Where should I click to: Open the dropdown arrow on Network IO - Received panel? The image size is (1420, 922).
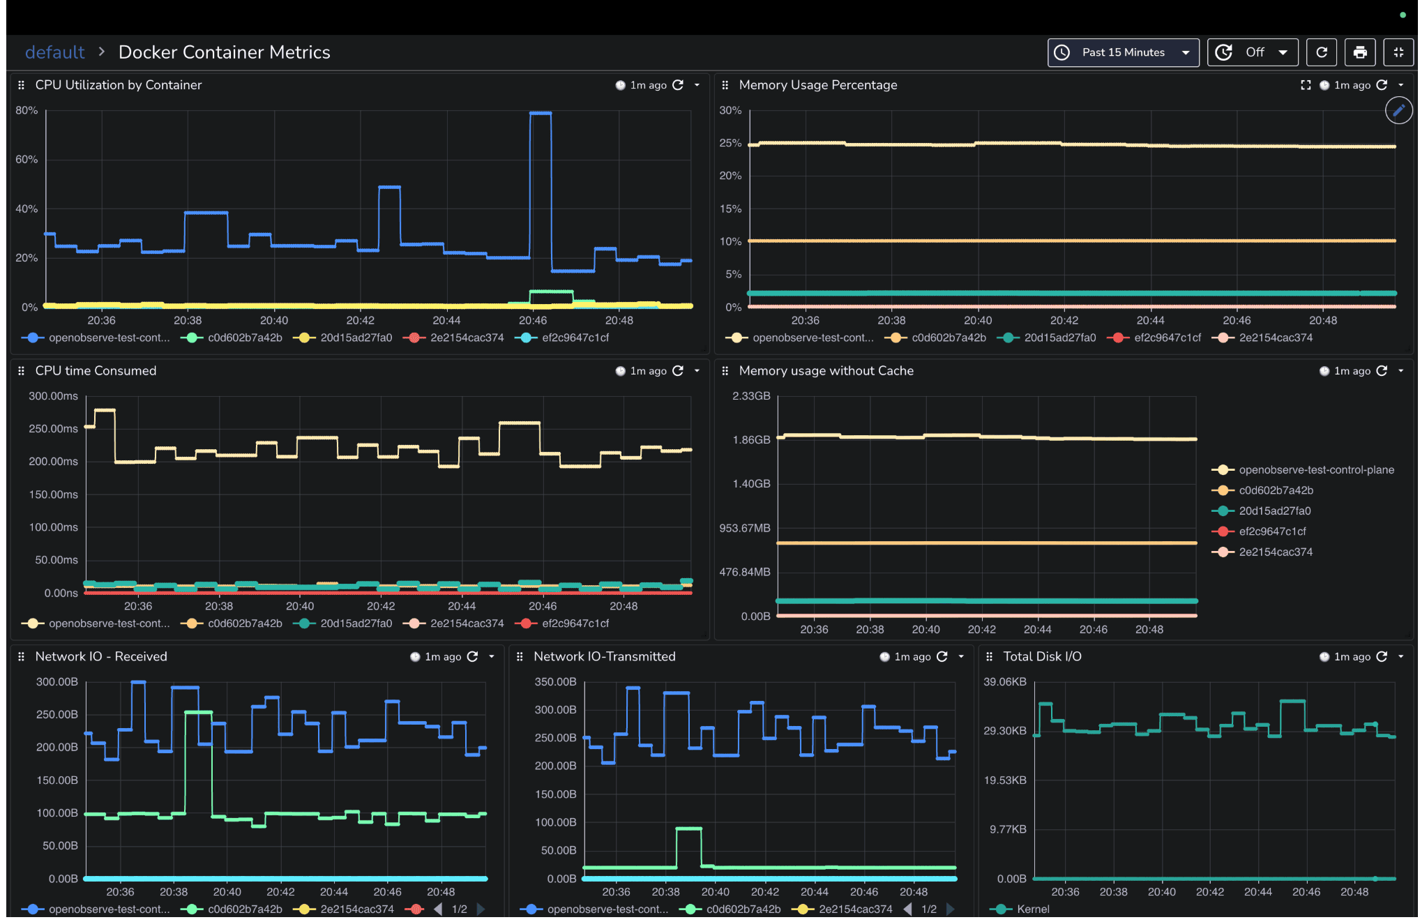[x=492, y=656]
